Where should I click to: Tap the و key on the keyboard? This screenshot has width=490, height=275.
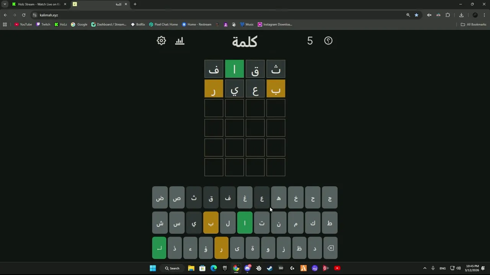point(268,248)
